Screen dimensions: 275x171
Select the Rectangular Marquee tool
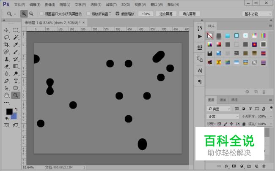[16, 30]
